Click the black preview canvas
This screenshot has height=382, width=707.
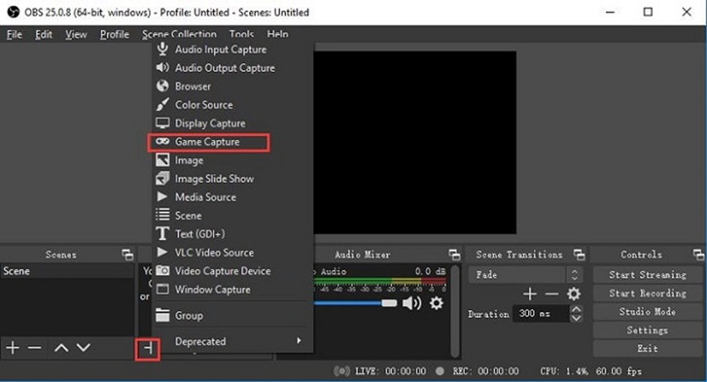(x=415, y=142)
